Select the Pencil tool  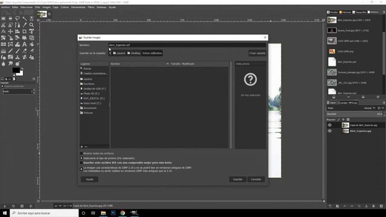[10, 51]
